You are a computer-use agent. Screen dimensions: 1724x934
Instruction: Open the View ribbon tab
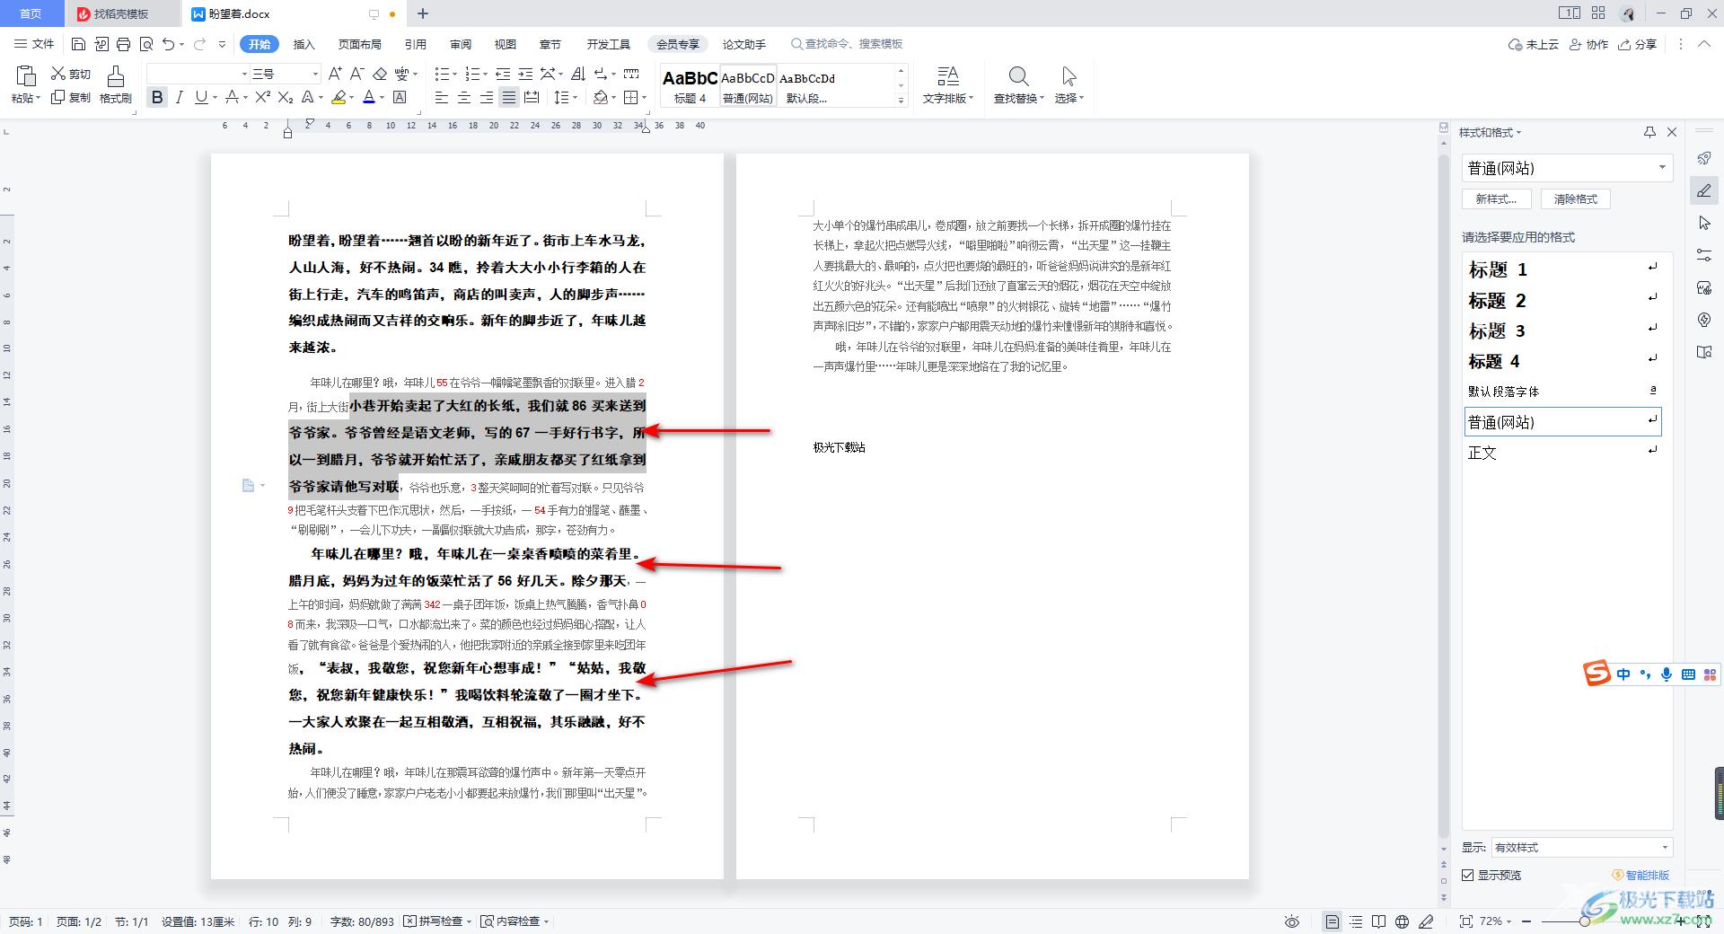(506, 44)
